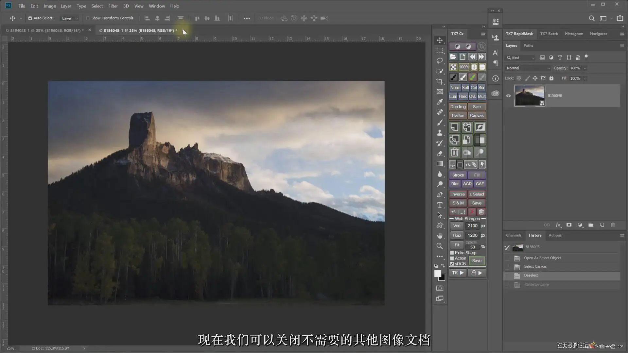Click the add layer mask icon
Image resolution: width=628 pixels, height=353 pixels.
click(569, 225)
